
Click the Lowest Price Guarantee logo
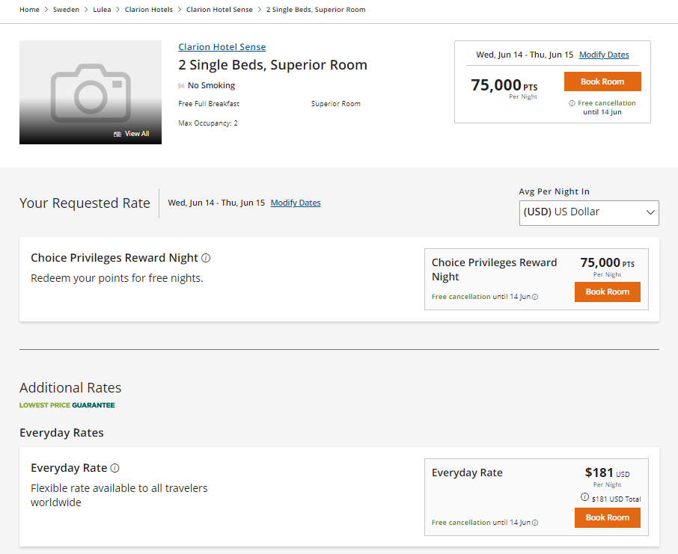coord(67,405)
